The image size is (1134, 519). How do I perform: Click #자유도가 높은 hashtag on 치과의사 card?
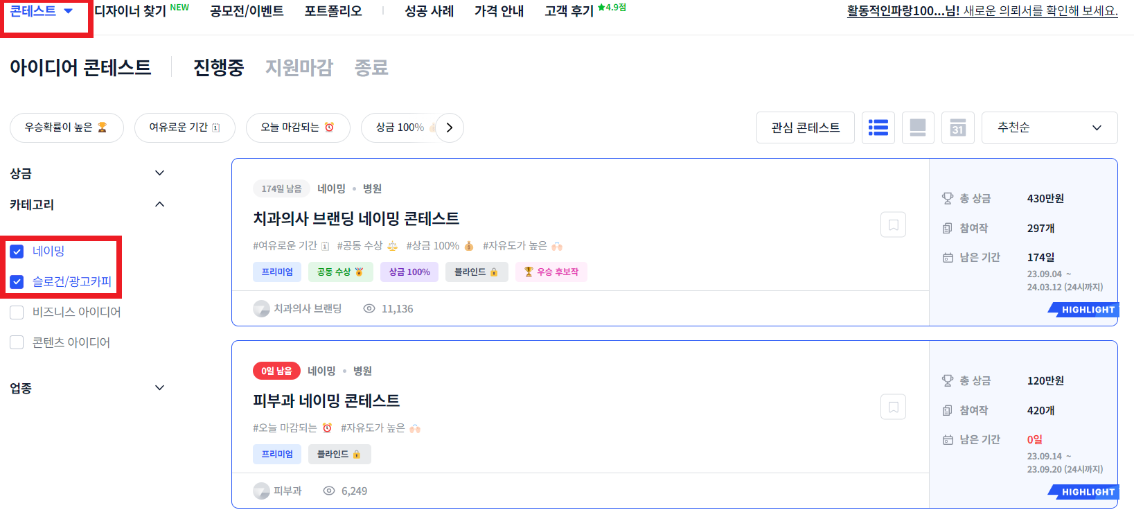[x=522, y=246]
